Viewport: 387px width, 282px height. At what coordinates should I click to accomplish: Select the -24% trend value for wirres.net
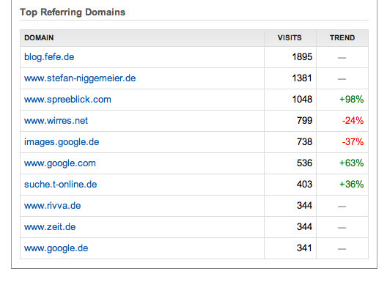[x=353, y=121]
